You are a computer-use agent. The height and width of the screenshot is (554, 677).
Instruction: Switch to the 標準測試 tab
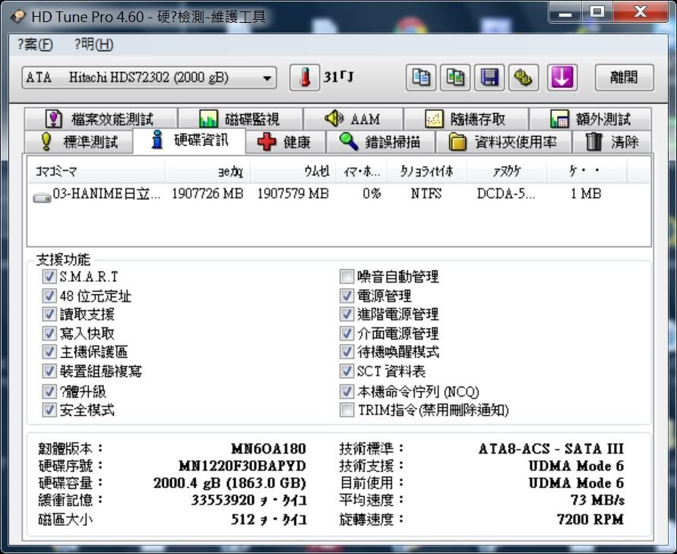click(x=78, y=141)
